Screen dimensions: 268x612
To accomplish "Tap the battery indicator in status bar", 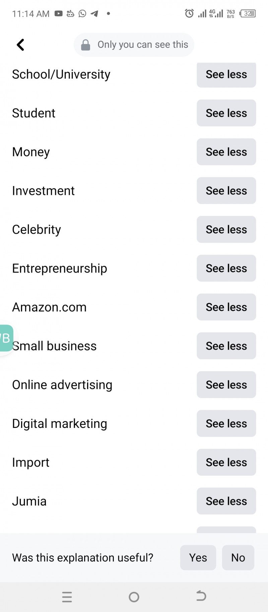I will click(248, 13).
